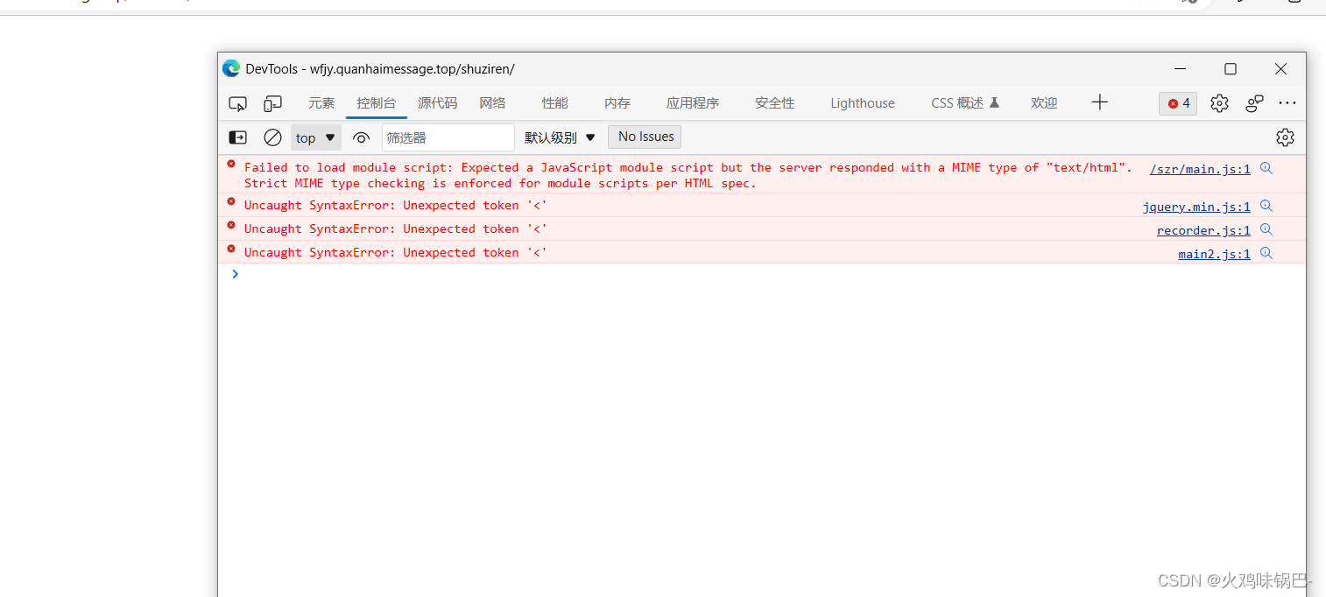1326x597 pixels.
Task: Open the three-dots customize menu
Action: click(1287, 103)
